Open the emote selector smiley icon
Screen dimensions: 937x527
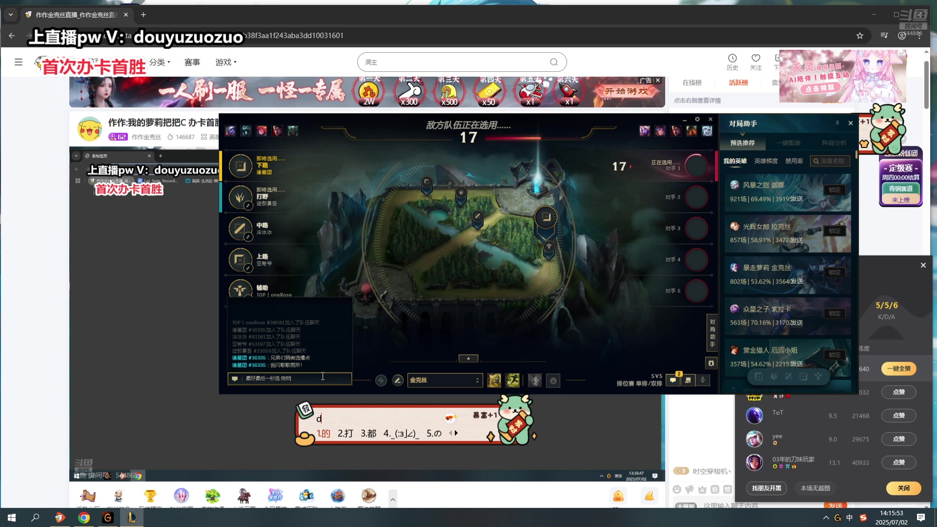[553, 381]
